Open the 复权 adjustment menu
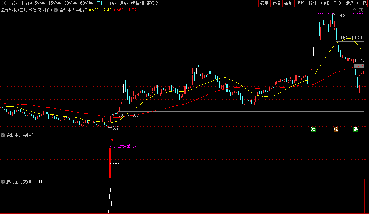This screenshot has width=369, height=214. (276, 3)
